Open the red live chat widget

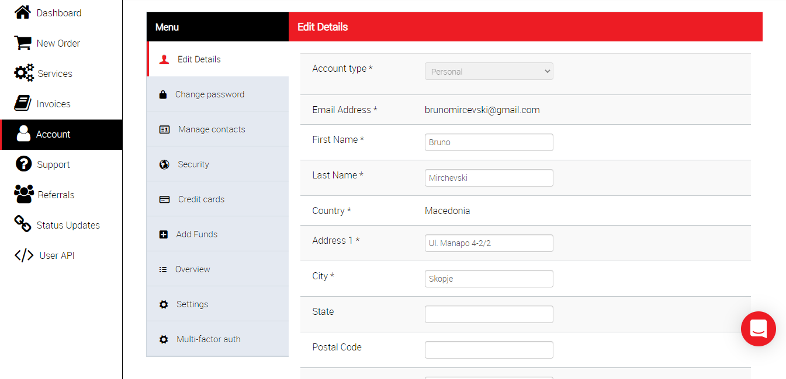758,329
